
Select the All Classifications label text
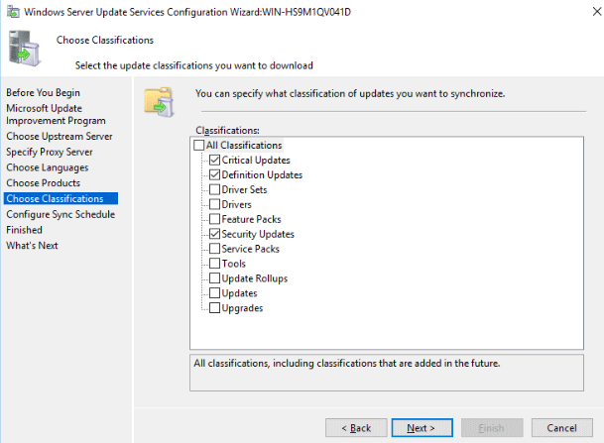click(x=244, y=146)
